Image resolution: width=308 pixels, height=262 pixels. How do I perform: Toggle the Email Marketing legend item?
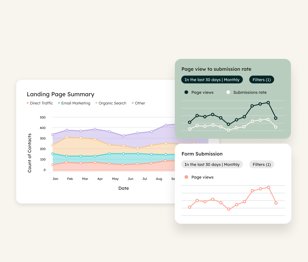[x=74, y=103]
